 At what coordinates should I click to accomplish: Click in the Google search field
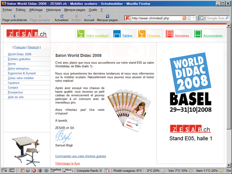[216, 18]
